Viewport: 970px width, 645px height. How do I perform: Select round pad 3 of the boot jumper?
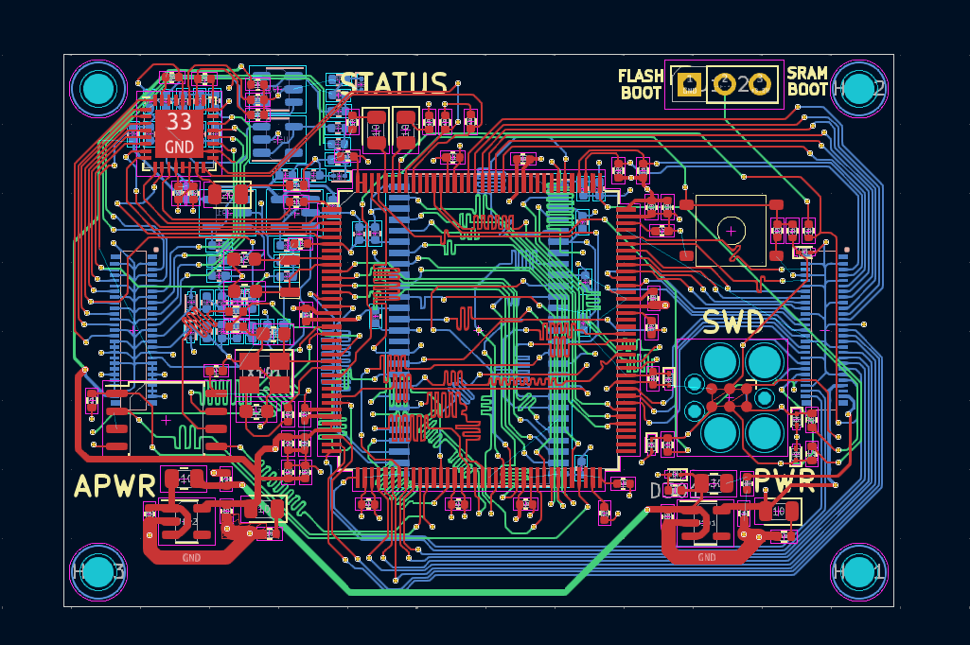pos(760,84)
